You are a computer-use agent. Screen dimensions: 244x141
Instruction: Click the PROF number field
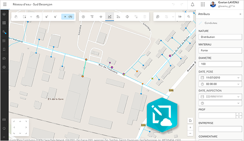tap(217, 116)
